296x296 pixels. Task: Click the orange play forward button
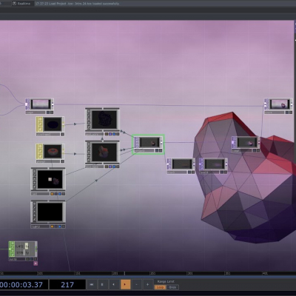(x=125, y=284)
